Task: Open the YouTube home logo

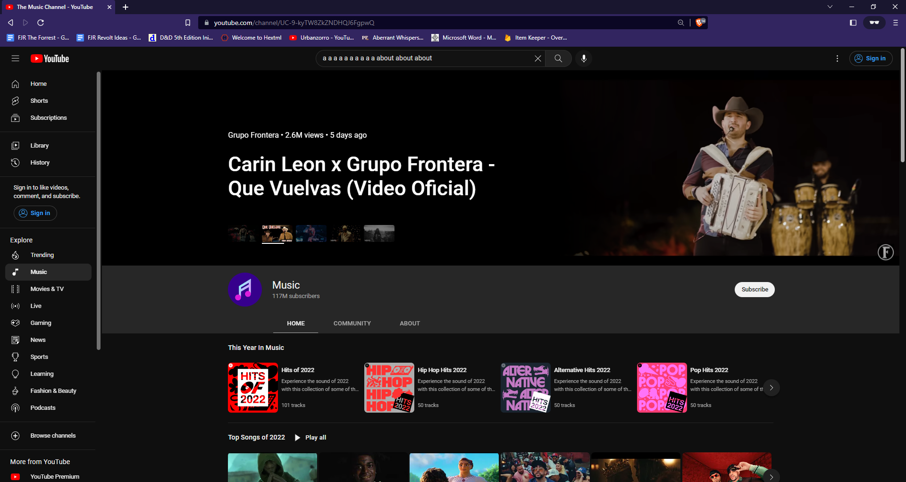Action: [x=49, y=58]
